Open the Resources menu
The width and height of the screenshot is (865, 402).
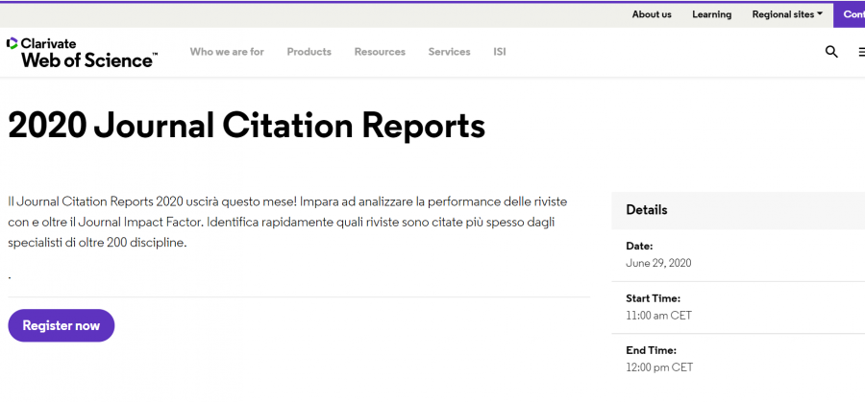pos(380,52)
